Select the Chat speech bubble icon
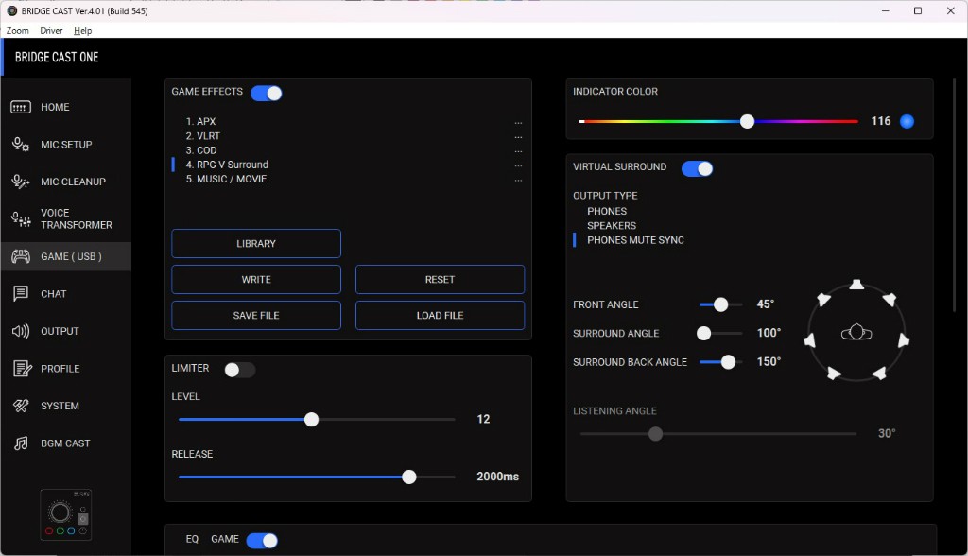 [21, 294]
